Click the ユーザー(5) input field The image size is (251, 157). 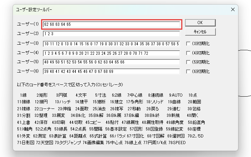click(112, 62)
